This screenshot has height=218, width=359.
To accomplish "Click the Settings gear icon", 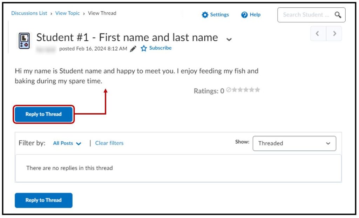I will tap(205, 15).
